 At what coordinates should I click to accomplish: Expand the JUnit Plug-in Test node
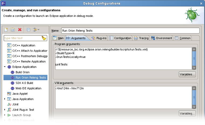pyautogui.click(x=5, y=110)
